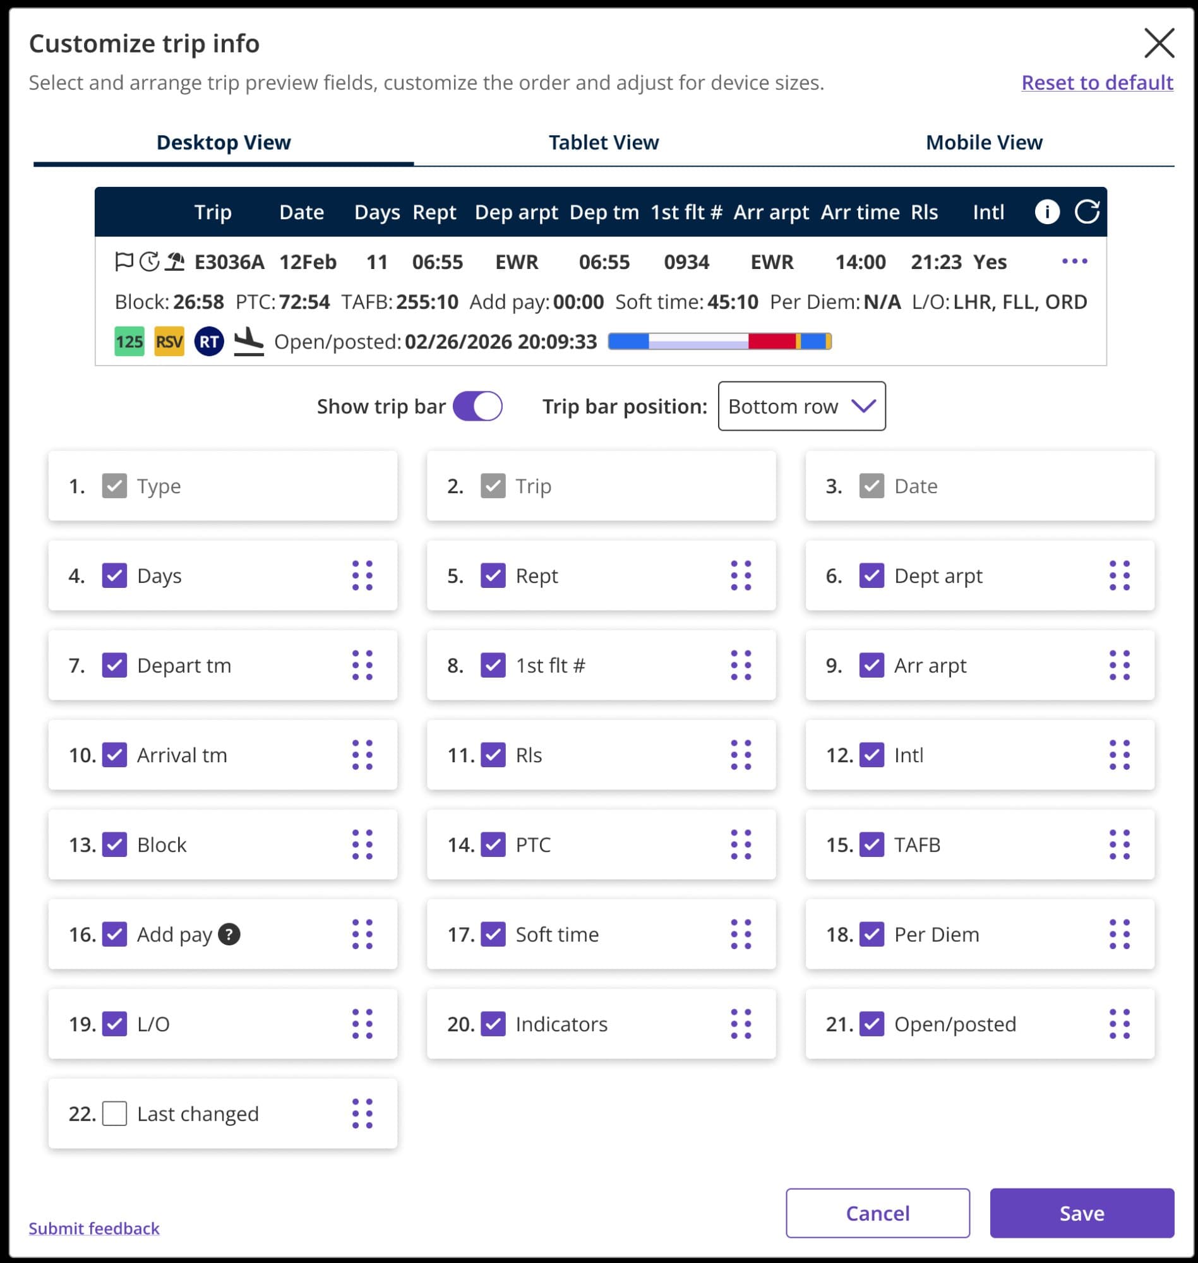Click the refresh icon in the preview header
The width and height of the screenshot is (1198, 1263).
point(1089,212)
